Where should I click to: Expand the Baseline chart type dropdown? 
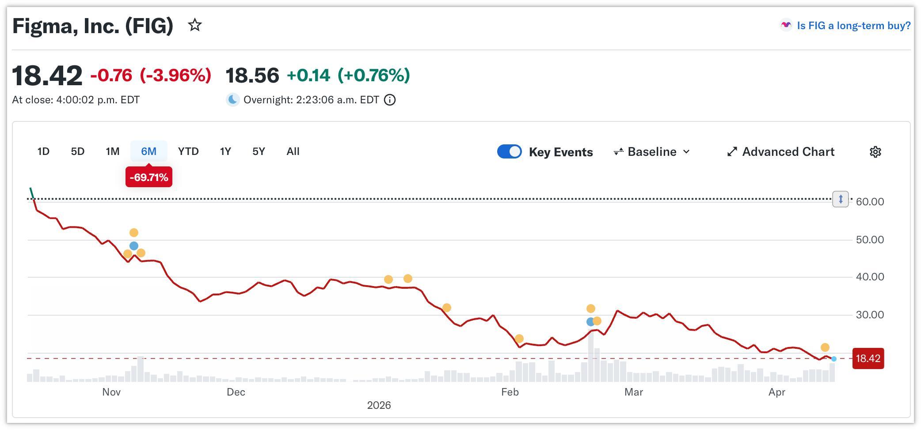coord(652,152)
